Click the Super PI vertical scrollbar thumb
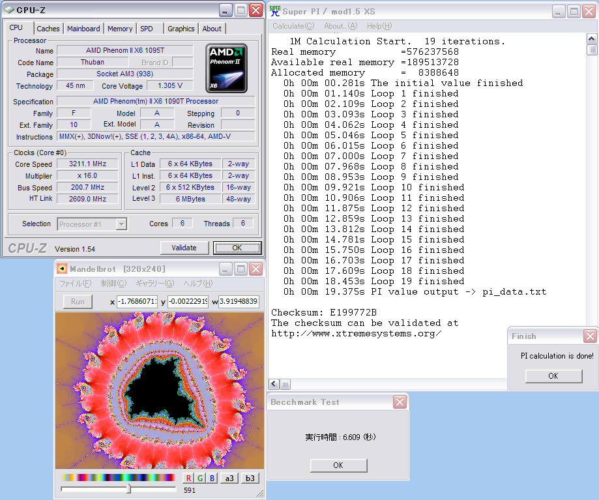Screen dimensions: 599x500 pyautogui.click(x=591, y=50)
